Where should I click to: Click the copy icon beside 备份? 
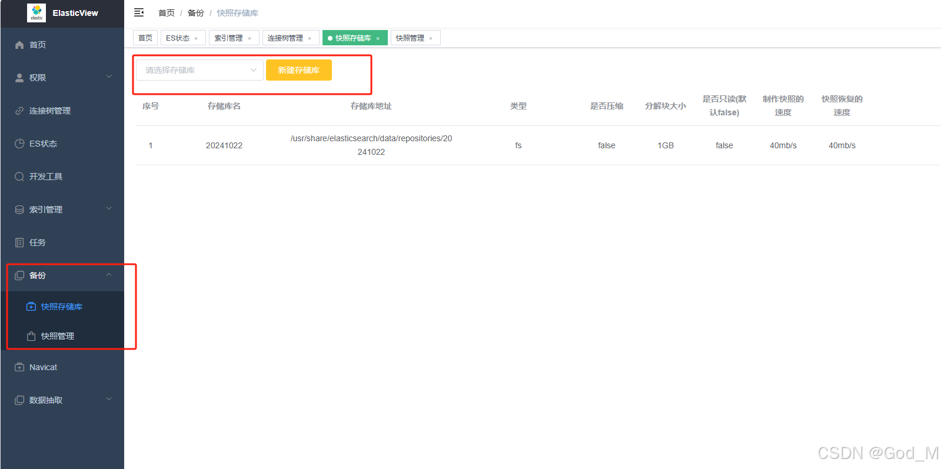tap(19, 275)
